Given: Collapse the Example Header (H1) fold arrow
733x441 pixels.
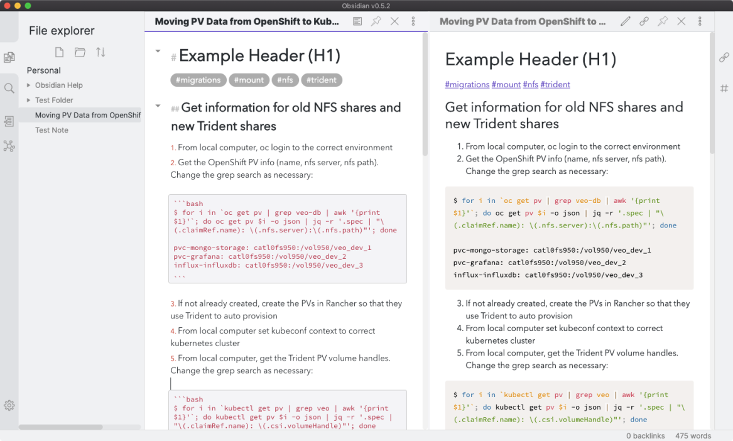Looking at the screenshot, I should click(158, 51).
